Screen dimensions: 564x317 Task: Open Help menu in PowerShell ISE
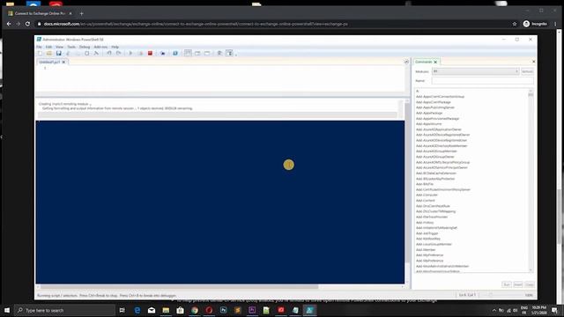tap(115, 47)
